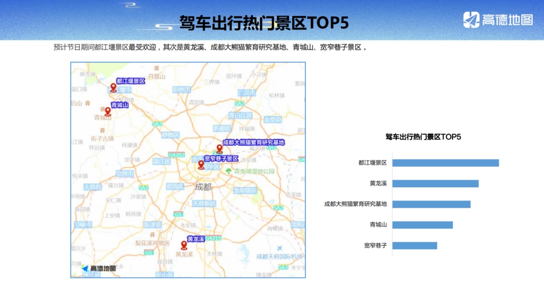Viewport: 544px width, 289px height.
Task: Click the 驾车出行热门景区TOP5 slide heading
Action: 264,23
